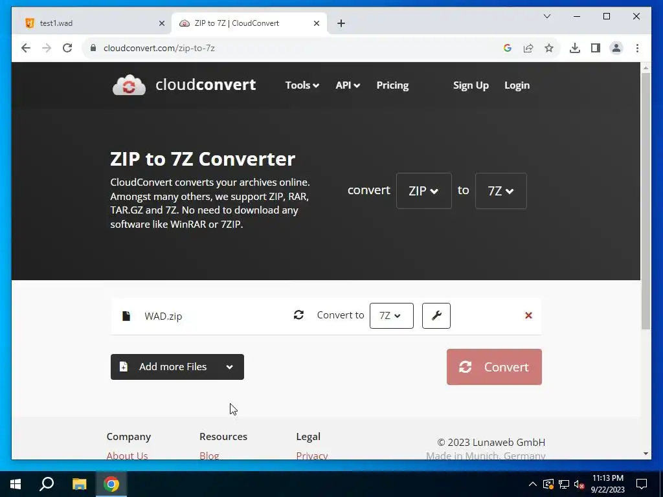Click the address bar URL field
The width and height of the screenshot is (663, 497).
[296, 48]
